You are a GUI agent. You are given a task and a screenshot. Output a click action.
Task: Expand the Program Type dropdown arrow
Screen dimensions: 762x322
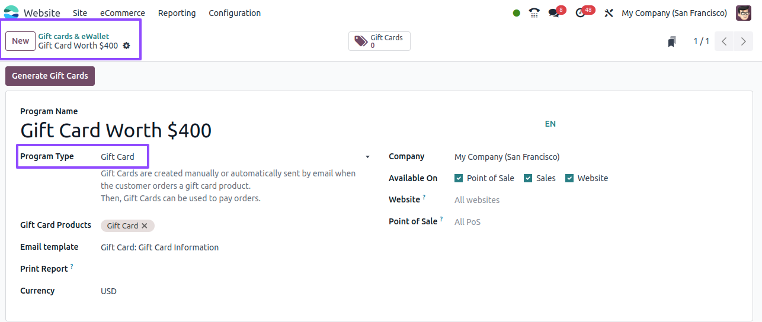(367, 157)
